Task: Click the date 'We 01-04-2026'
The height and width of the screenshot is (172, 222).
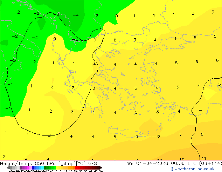Action: 148,164
